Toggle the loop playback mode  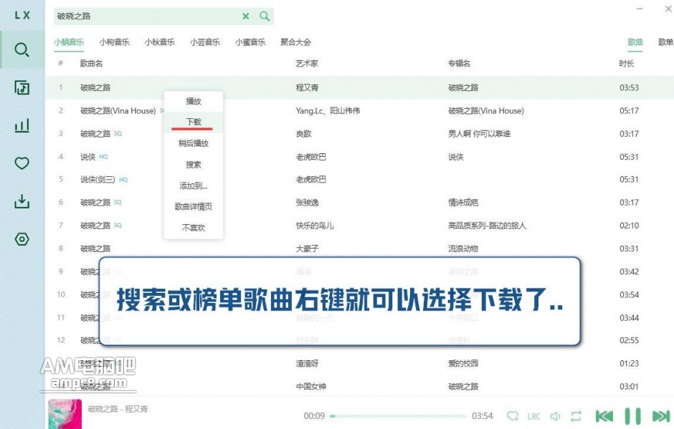pos(576,416)
